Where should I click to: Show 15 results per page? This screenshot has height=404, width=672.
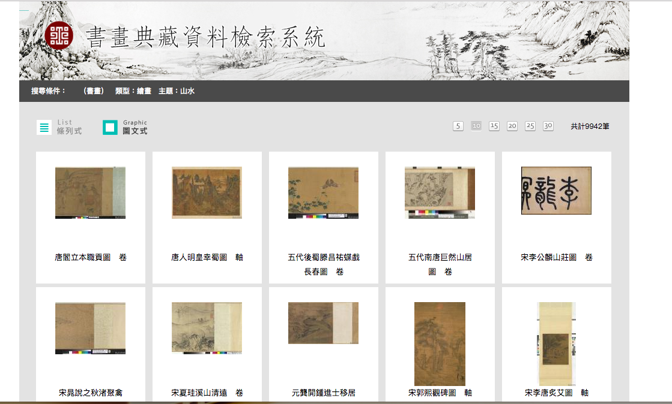point(494,126)
